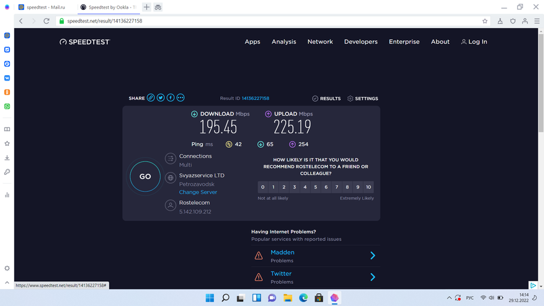Image resolution: width=544 pixels, height=306 pixels.
Task: Expand Twitter problems entry arrow
Action: (373, 277)
